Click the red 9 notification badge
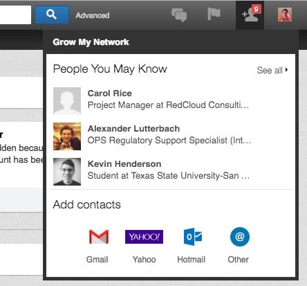The width and height of the screenshot is (307, 286). [x=257, y=9]
